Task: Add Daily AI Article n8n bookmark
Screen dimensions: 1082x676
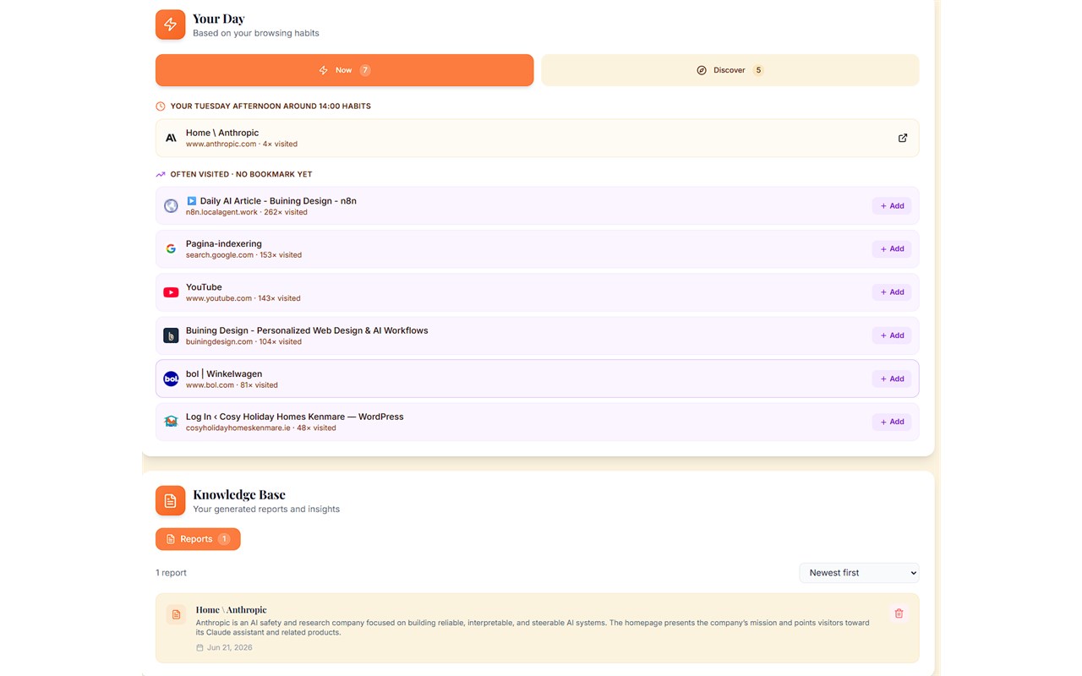Action: (x=892, y=206)
